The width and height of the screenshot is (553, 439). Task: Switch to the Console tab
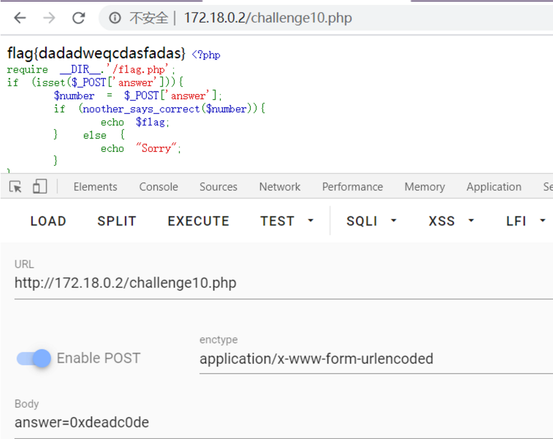[x=159, y=186]
